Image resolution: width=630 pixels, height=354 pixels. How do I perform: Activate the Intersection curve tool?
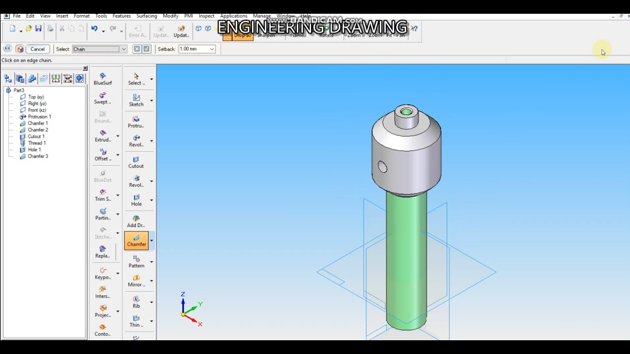[103, 292]
